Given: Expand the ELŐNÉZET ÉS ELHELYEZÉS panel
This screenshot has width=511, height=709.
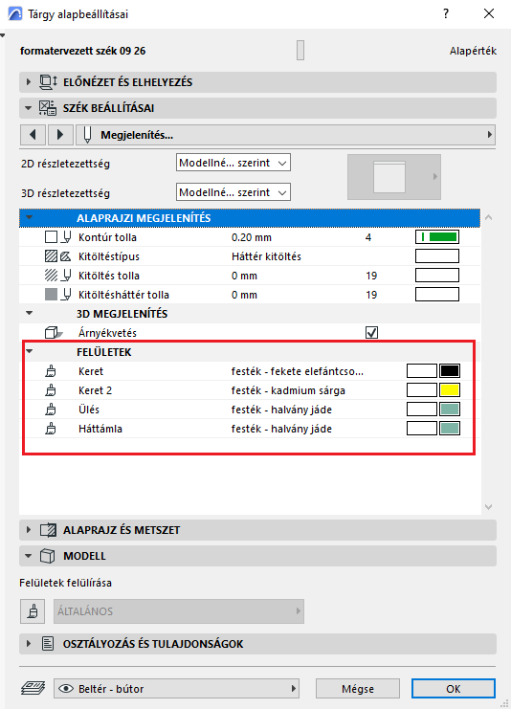Looking at the screenshot, I should click(x=257, y=82).
